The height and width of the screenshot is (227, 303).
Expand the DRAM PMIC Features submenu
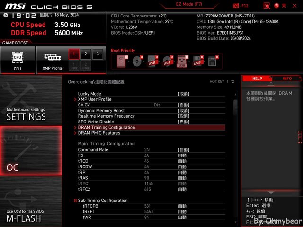99,133
